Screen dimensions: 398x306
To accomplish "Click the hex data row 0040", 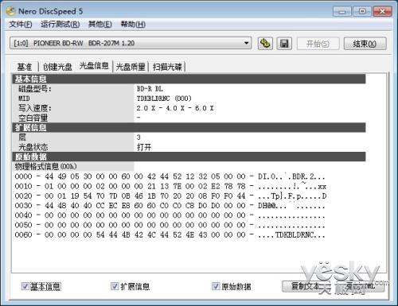I will (x=170, y=215).
